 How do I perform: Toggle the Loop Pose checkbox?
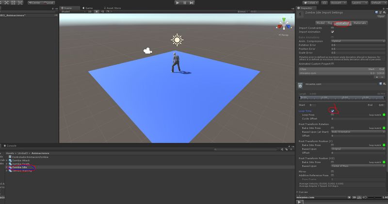pyautogui.click(x=332, y=115)
